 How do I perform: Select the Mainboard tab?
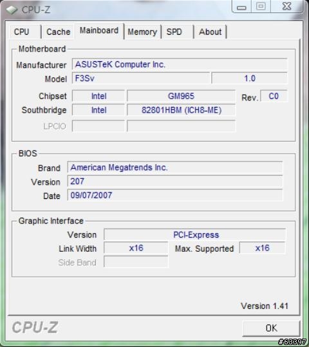tap(99, 31)
